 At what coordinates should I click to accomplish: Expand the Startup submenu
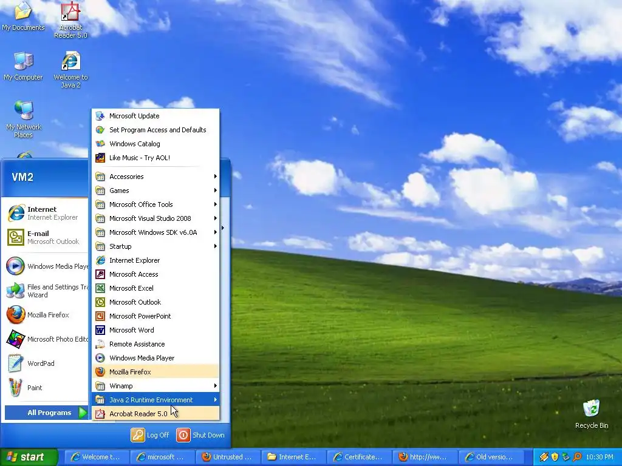[x=155, y=246]
